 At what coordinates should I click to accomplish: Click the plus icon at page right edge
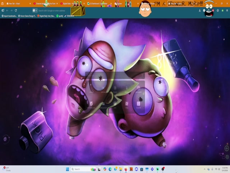coord(227,148)
